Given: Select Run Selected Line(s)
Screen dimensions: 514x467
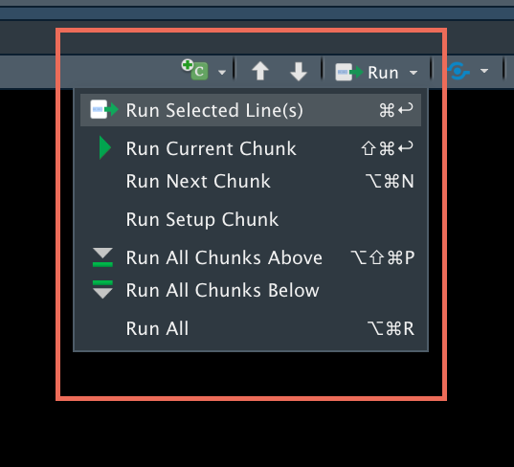Looking at the screenshot, I should (251, 110).
